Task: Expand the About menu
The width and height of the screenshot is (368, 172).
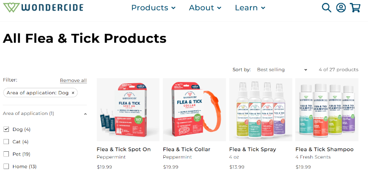Action: [205, 8]
